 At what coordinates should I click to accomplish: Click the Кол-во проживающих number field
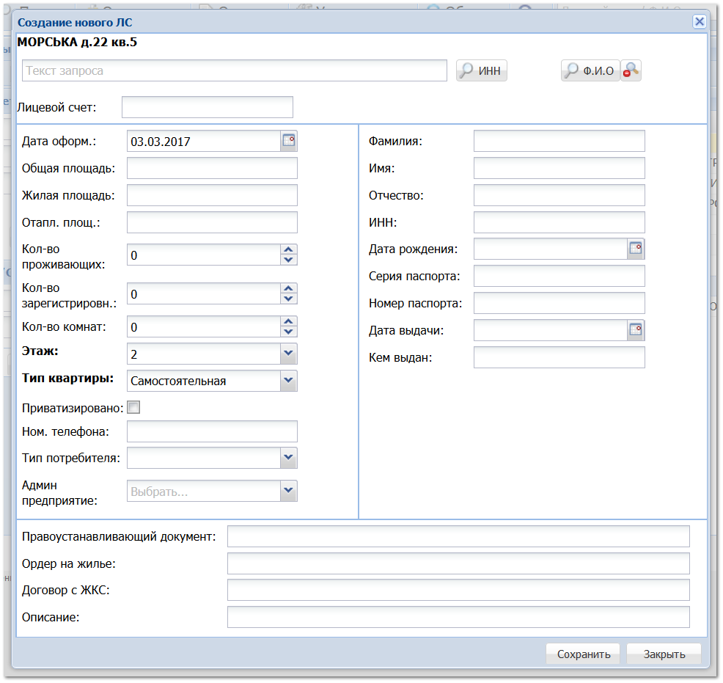[204, 255]
